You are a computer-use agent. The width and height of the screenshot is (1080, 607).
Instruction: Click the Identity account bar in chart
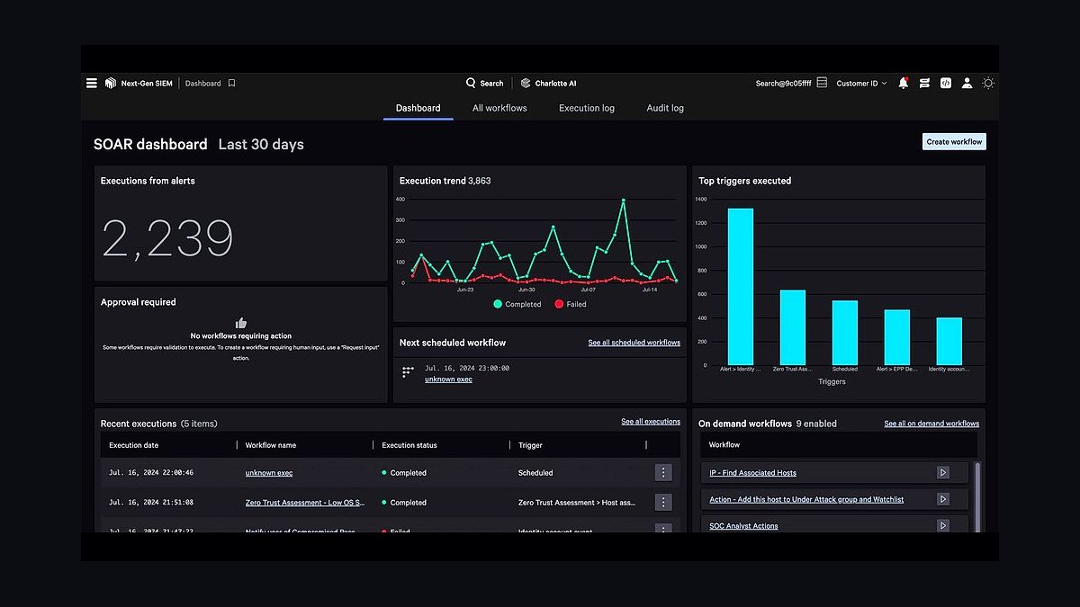click(949, 341)
